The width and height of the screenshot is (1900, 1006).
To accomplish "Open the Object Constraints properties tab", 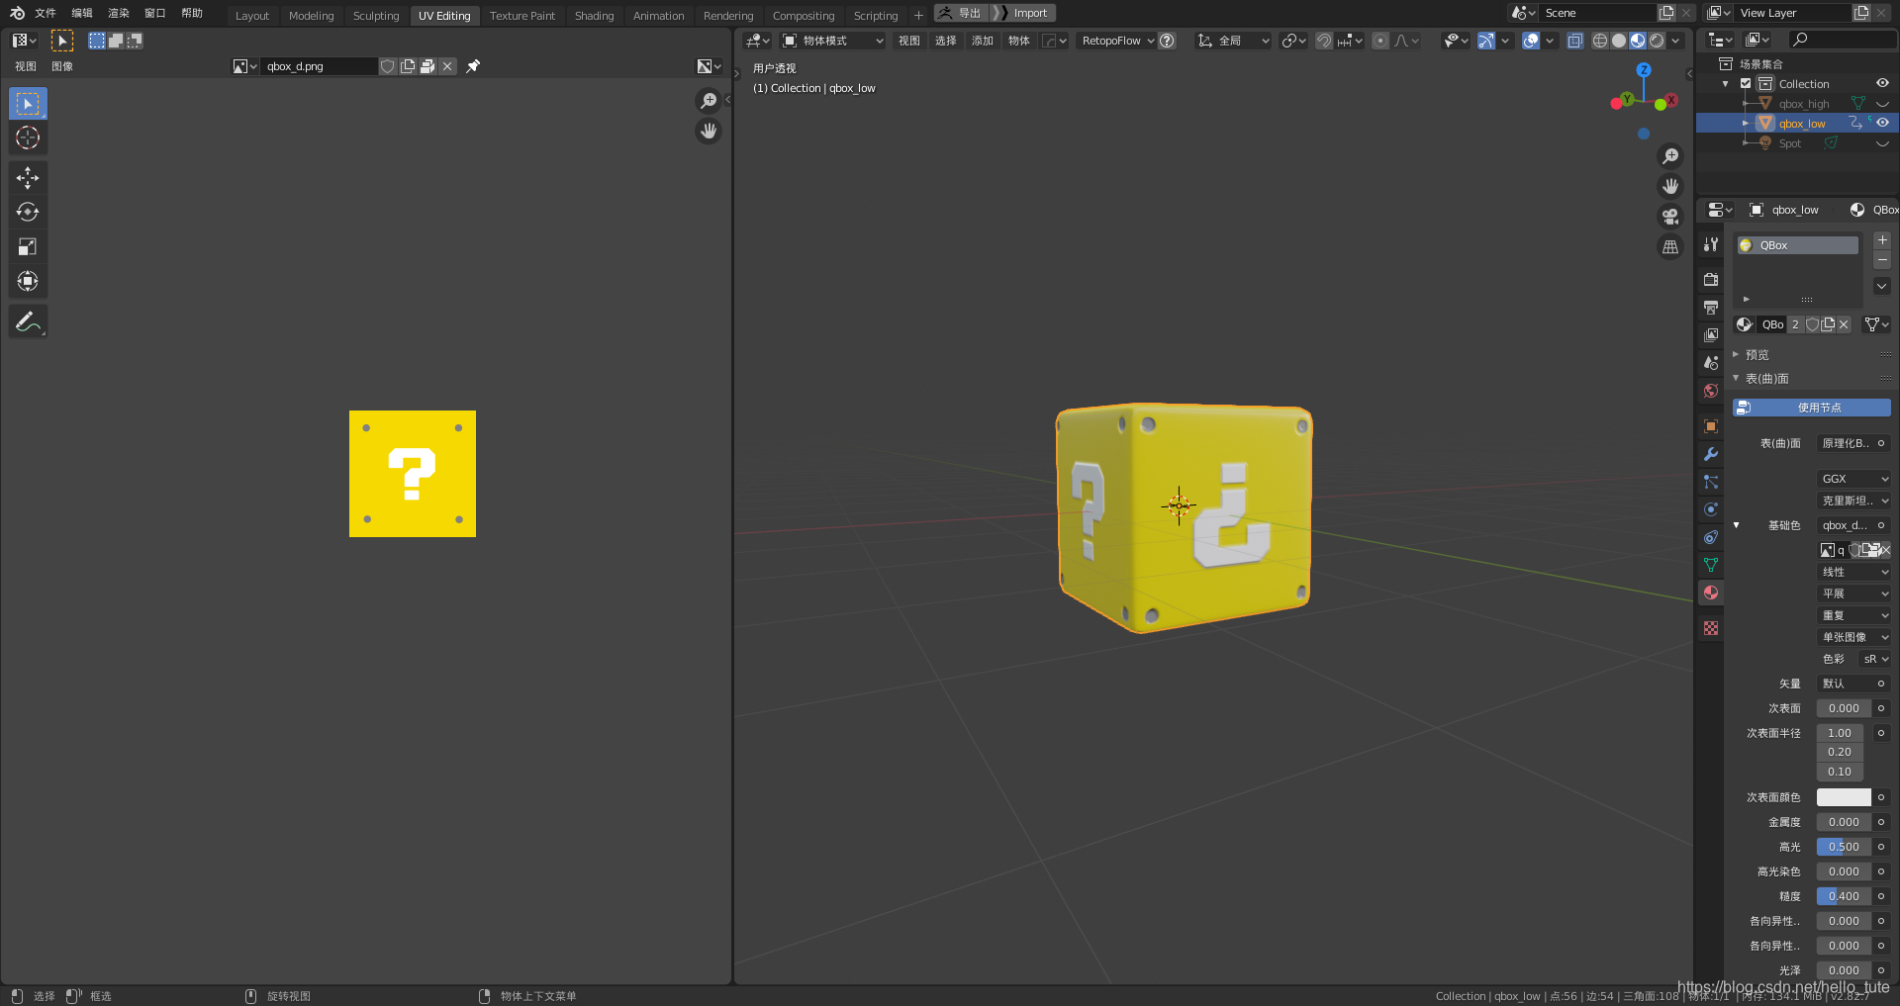I will (x=1711, y=537).
